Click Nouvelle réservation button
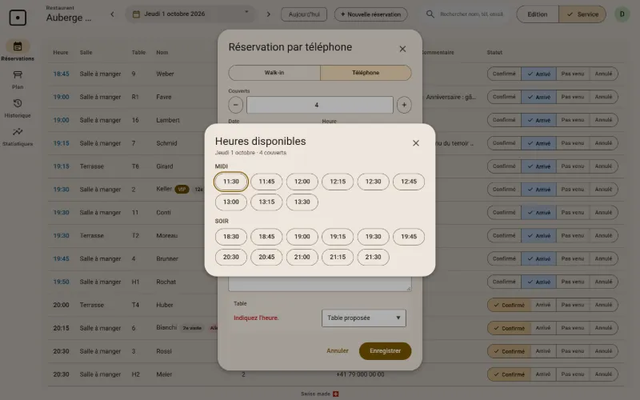 370,14
